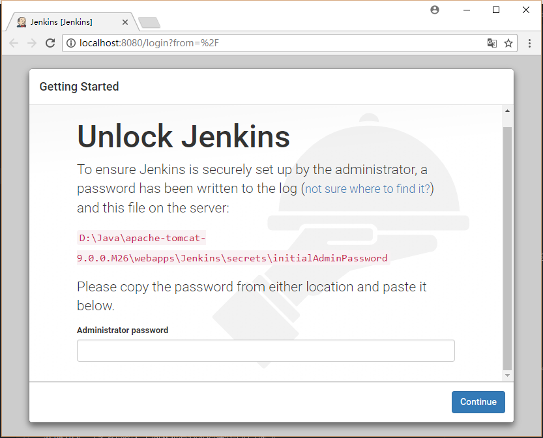This screenshot has width=543, height=438.
Task: Open the translate page icon
Action: [x=492, y=43]
